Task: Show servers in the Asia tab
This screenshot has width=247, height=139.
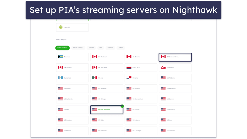Action: point(101,48)
